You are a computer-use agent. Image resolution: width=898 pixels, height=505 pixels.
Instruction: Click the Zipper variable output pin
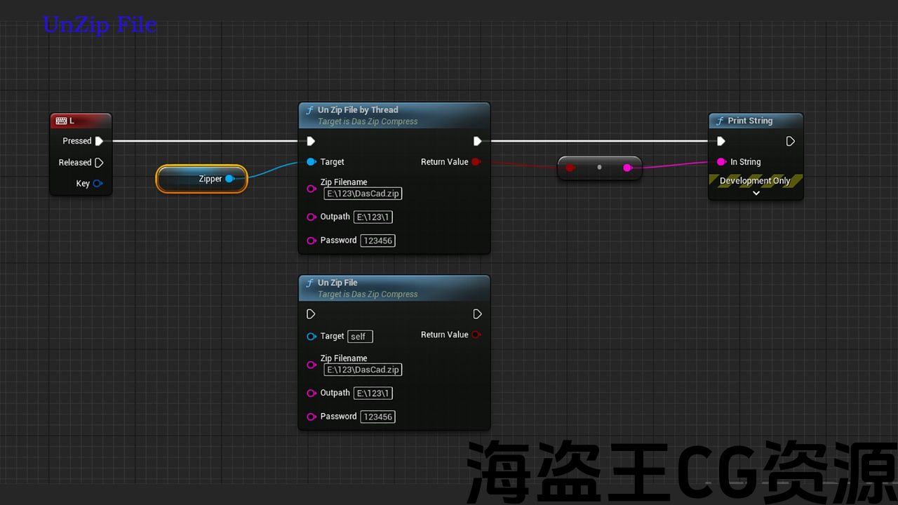tap(229, 179)
